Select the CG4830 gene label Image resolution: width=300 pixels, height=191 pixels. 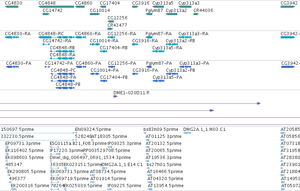(14, 3)
